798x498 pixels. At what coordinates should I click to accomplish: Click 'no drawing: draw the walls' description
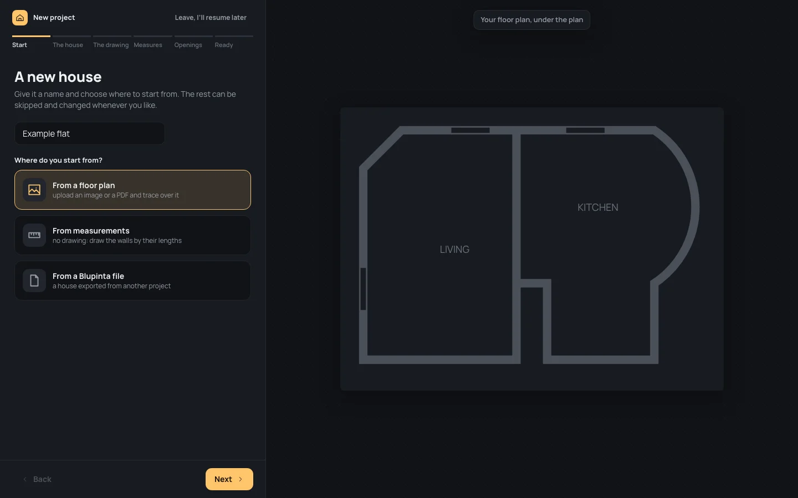point(117,241)
